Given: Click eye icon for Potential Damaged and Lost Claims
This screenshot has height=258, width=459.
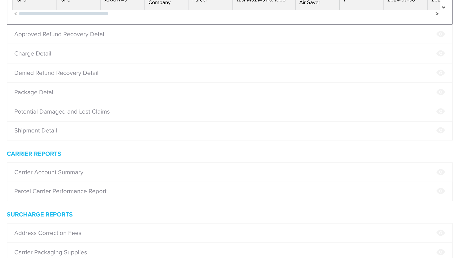Looking at the screenshot, I should pos(441,111).
